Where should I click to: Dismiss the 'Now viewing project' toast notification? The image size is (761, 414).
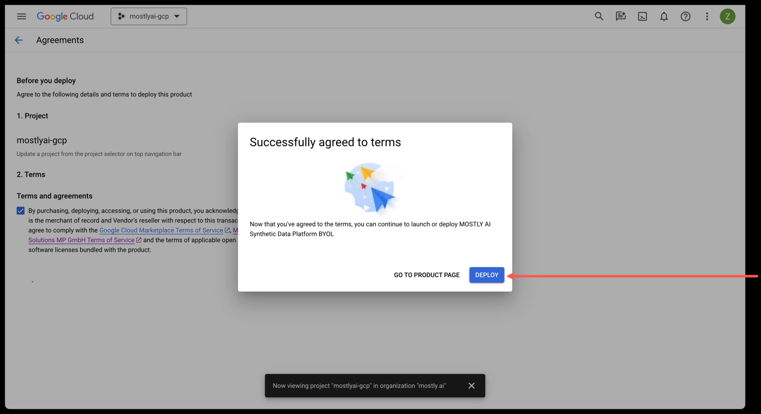click(471, 386)
